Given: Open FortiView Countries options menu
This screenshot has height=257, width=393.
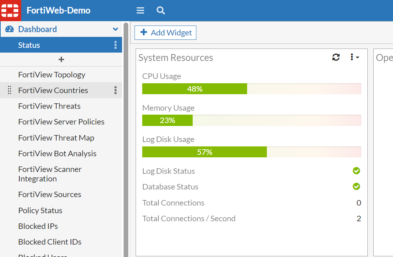Looking at the screenshot, I should click(x=116, y=90).
